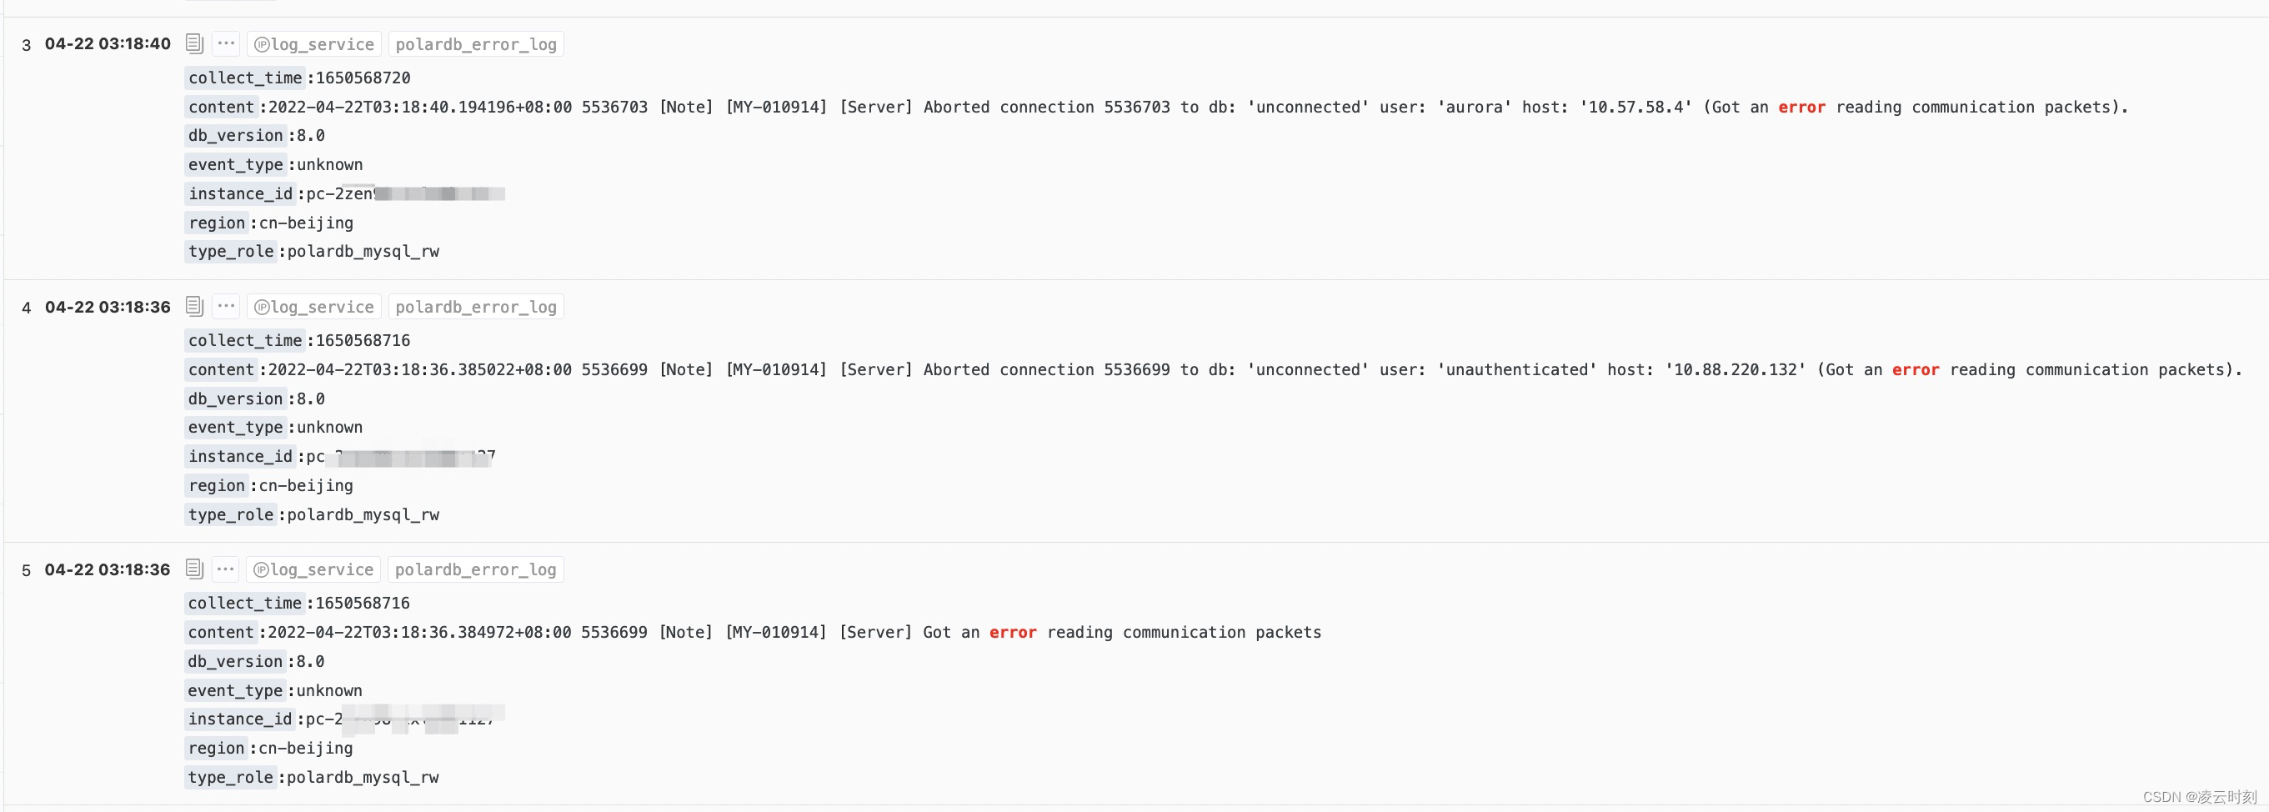Copy log entry 3 using copy icon
The image size is (2269, 812).
point(195,43)
